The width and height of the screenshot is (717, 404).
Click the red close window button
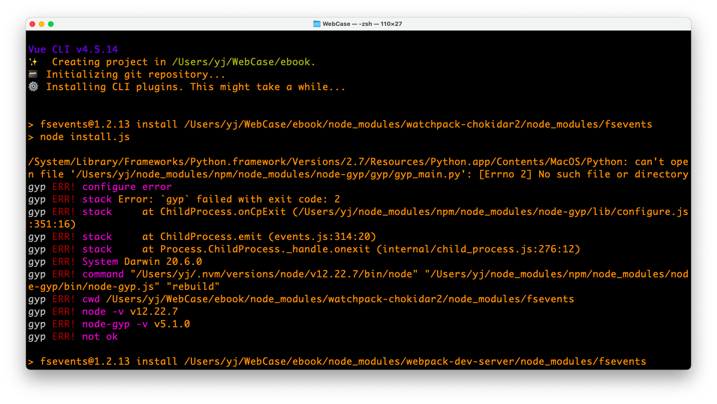click(32, 24)
